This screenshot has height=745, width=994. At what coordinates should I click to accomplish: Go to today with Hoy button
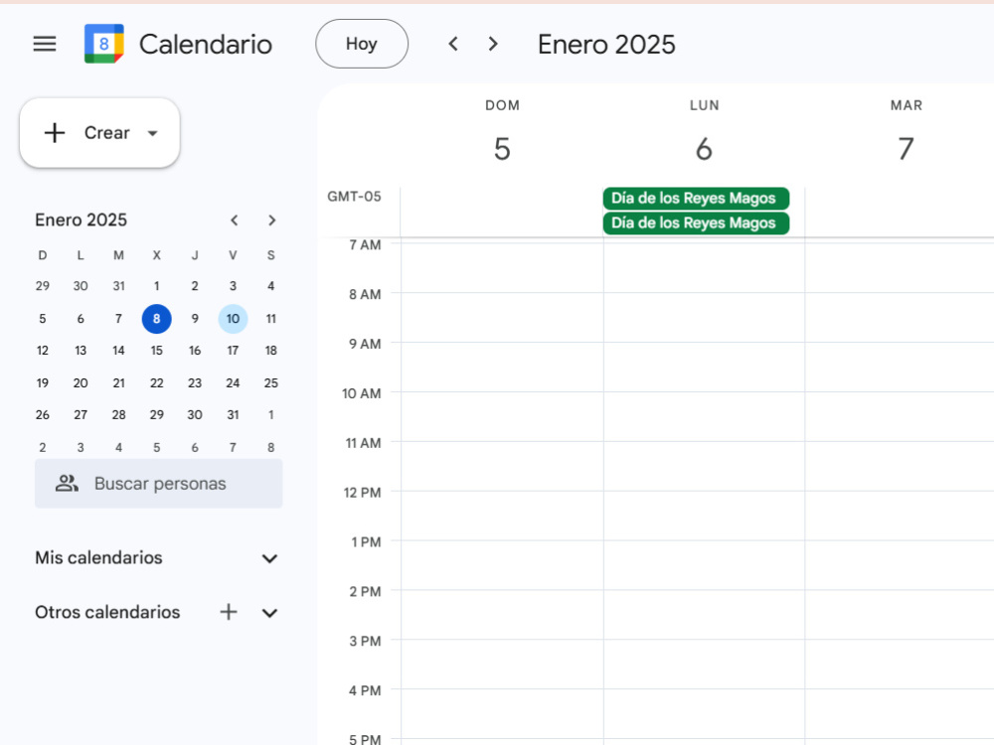[x=362, y=44]
